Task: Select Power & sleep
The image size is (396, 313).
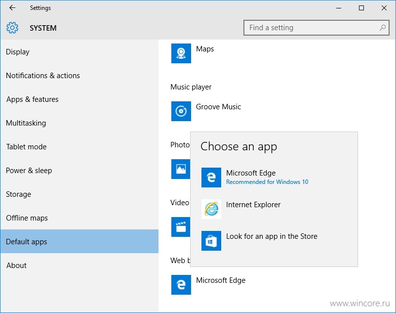Action: click(x=79, y=171)
